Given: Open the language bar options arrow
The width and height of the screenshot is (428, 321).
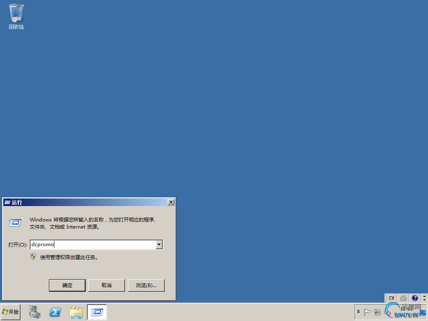Looking at the screenshot, I should click(x=424, y=298).
